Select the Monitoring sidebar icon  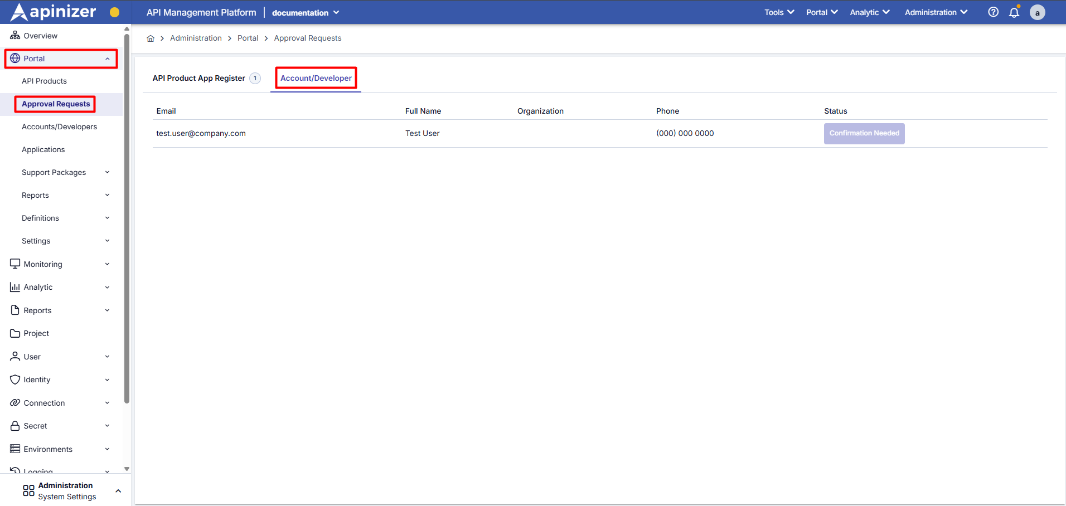point(14,264)
